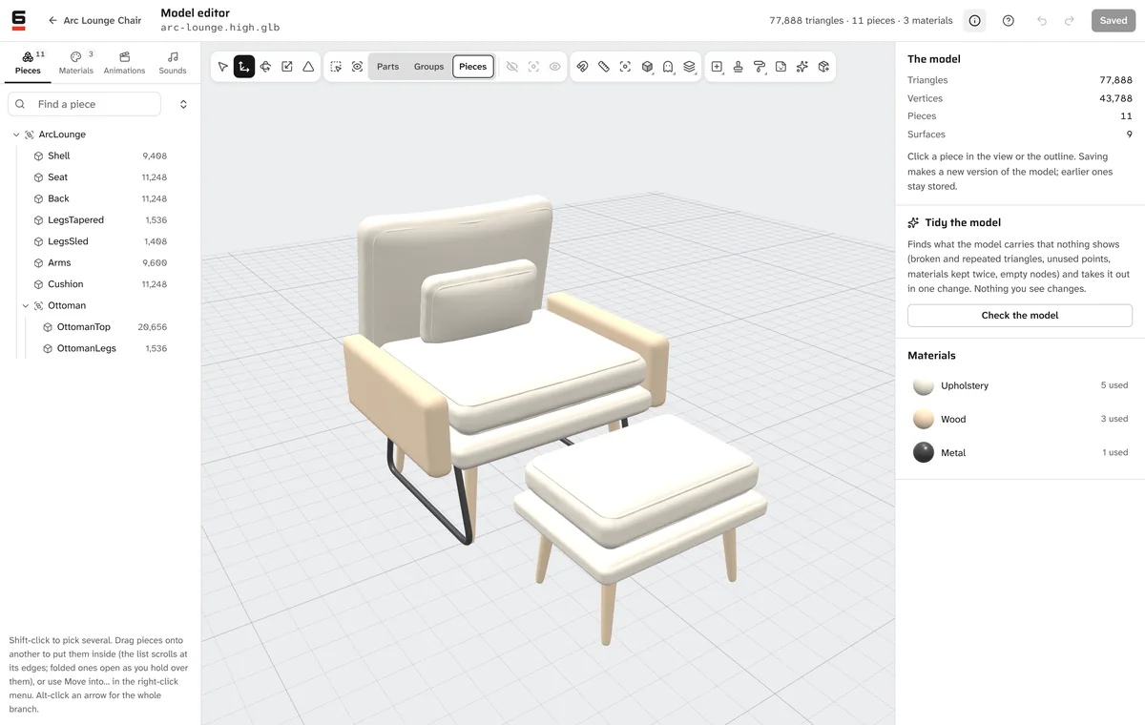This screenshot has width=1145, height=725.
Task: Click the package-plus icon in toolbar
Action: 823,67
